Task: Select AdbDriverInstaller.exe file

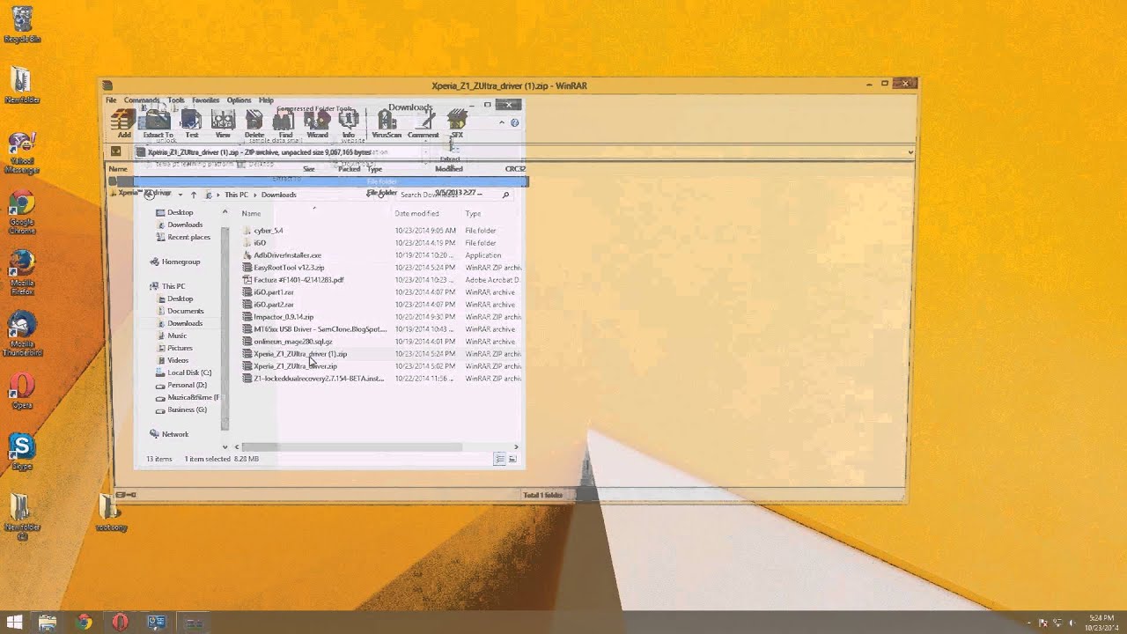Action: click(287, 255)
